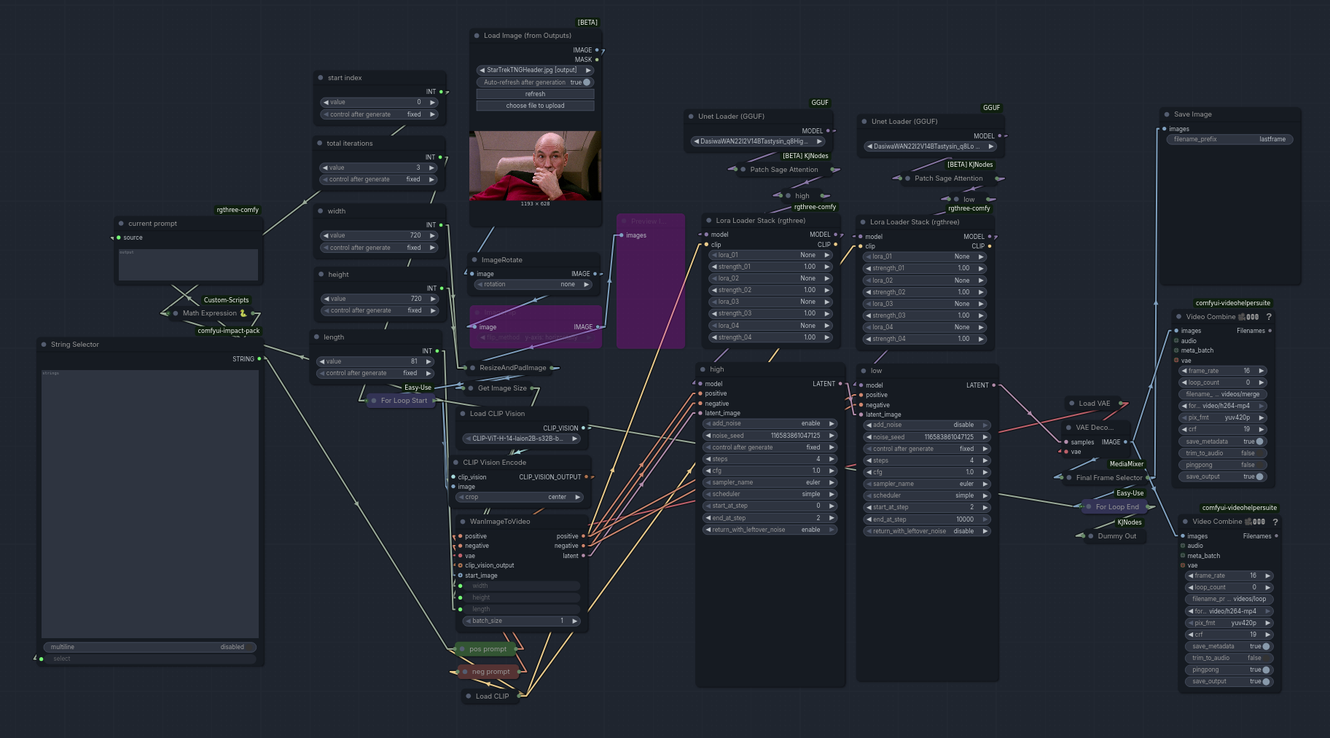Click the filename_prefix field in Save Image node
Screen dimensions: 1330x738
[1229, 139]
